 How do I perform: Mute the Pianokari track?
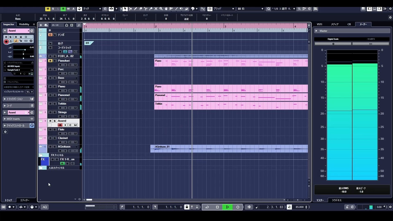[50, 61]
